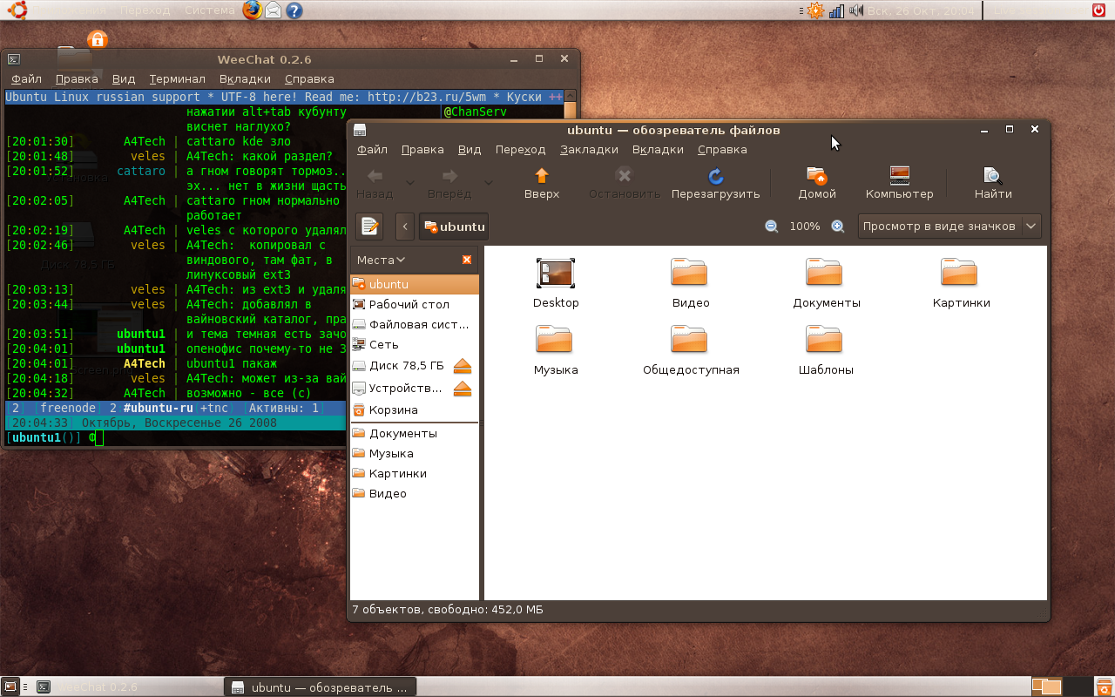This screenshot has height=697, width=1115.
Task: Open the Система panel menu
Action: pyautogui.click(x=209, y=10)
